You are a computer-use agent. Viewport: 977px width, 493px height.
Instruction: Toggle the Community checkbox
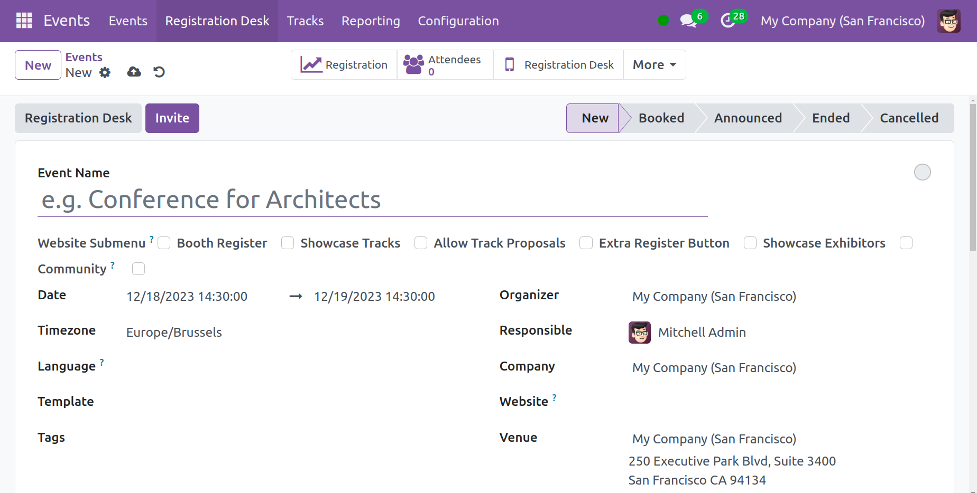click(x=139, y=269)
